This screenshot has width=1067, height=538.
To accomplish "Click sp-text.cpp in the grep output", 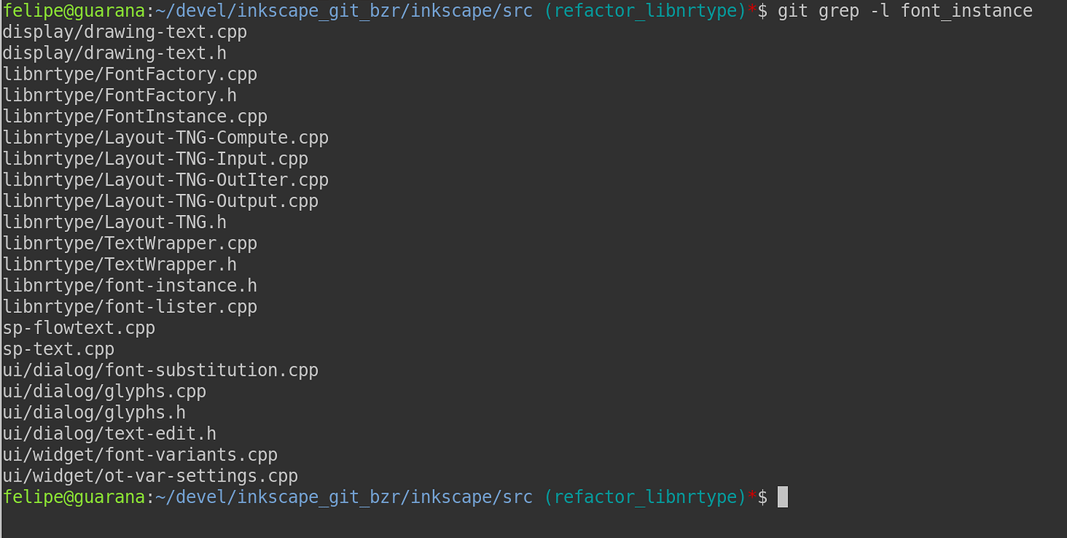I will 59,349.
